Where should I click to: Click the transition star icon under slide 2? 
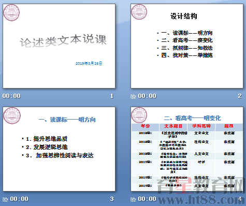133,96
